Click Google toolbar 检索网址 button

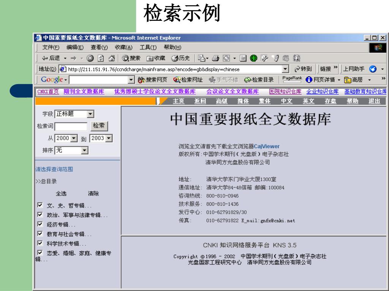188,80
